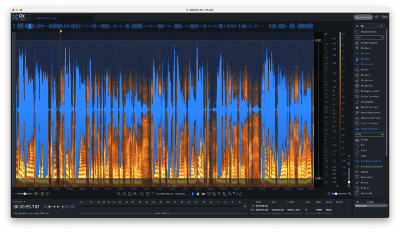Open the De-hum module

click(365, 75)
